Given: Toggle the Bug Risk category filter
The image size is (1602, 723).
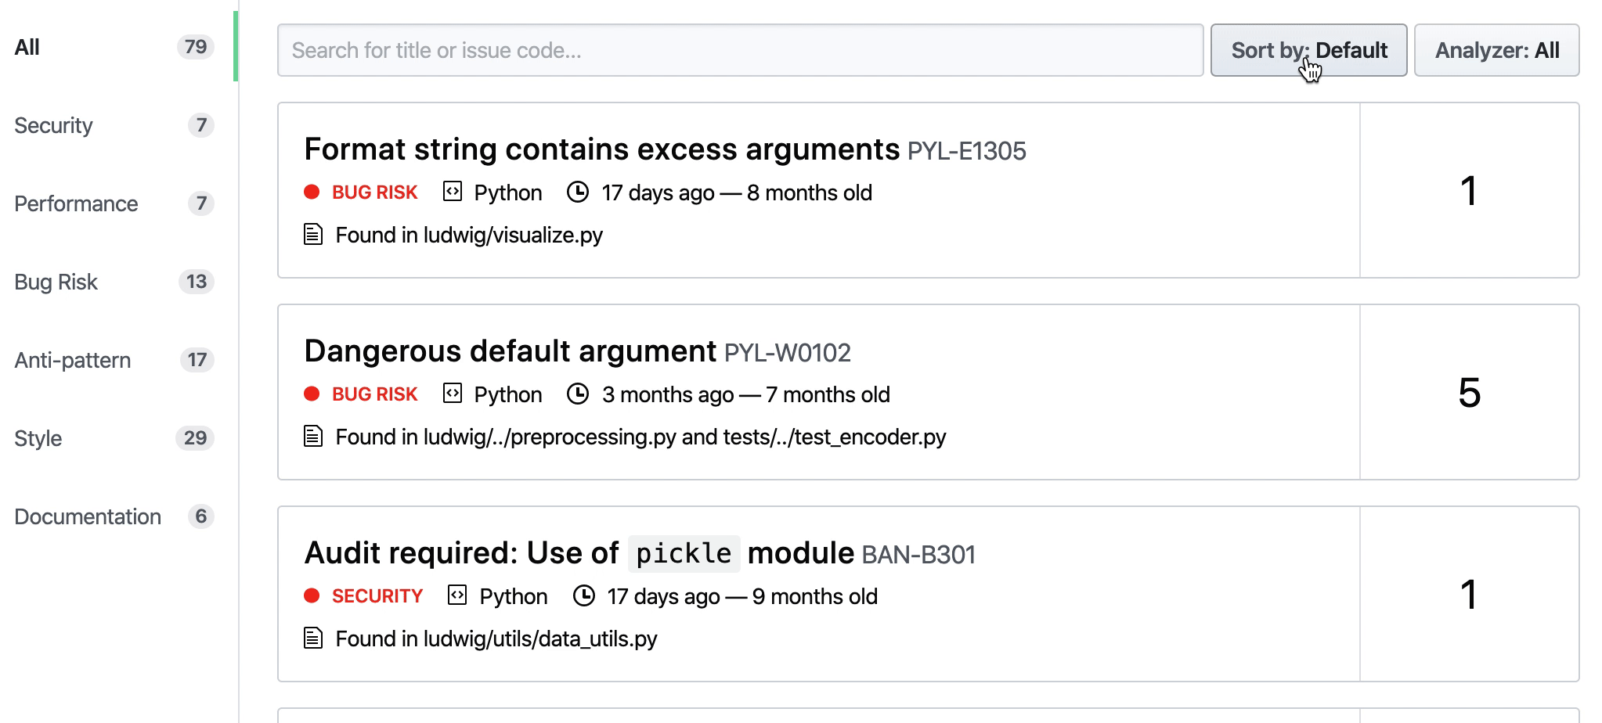Looking at the screenshot, I should tap(56, 282).
